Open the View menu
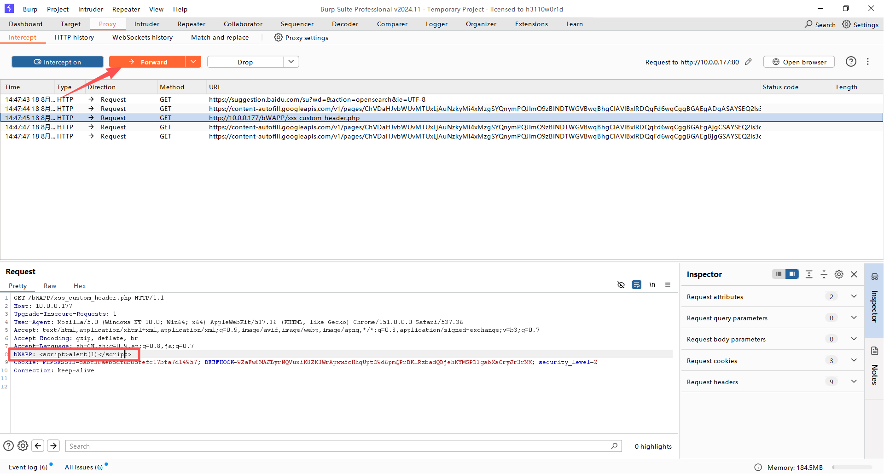Image resolution: width=884 pixels, height=474 pixels. click(157, 9)
